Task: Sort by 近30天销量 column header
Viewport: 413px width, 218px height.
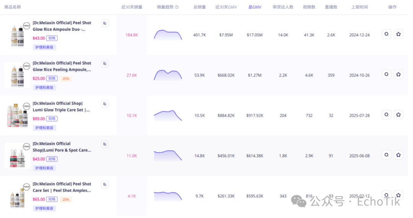Action: tap(132, 7)
